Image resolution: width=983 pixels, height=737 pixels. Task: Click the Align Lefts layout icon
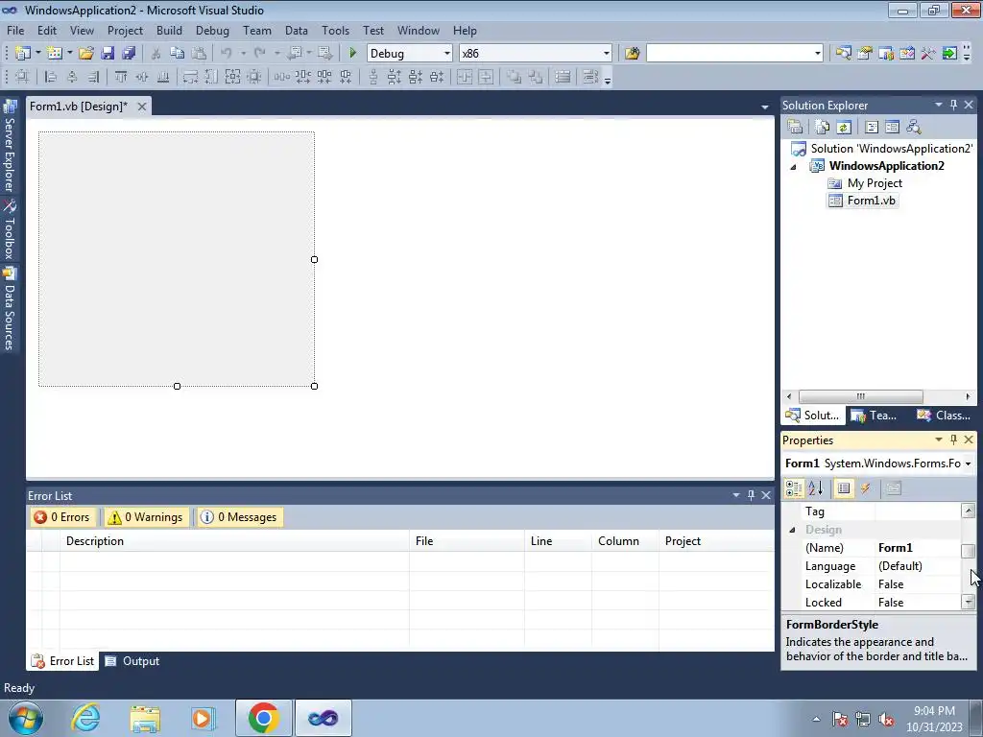[51, 77]
